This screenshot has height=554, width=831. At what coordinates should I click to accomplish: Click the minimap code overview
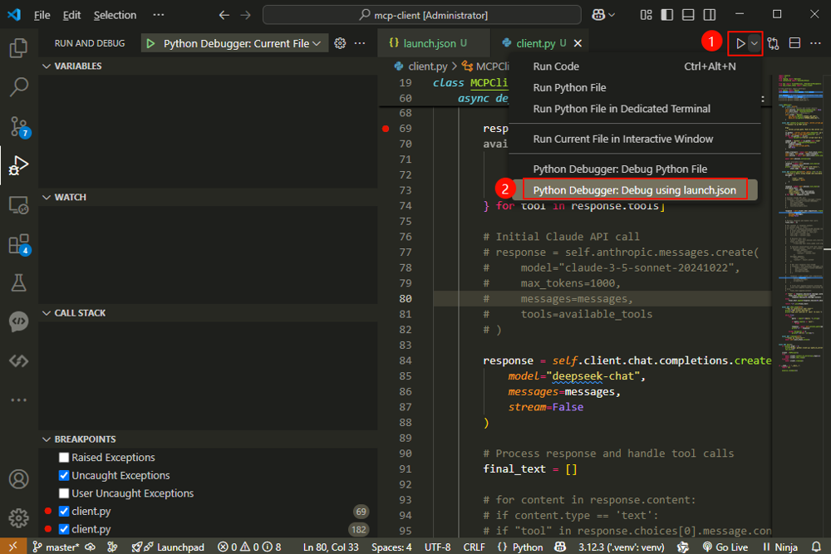[795, 208]
